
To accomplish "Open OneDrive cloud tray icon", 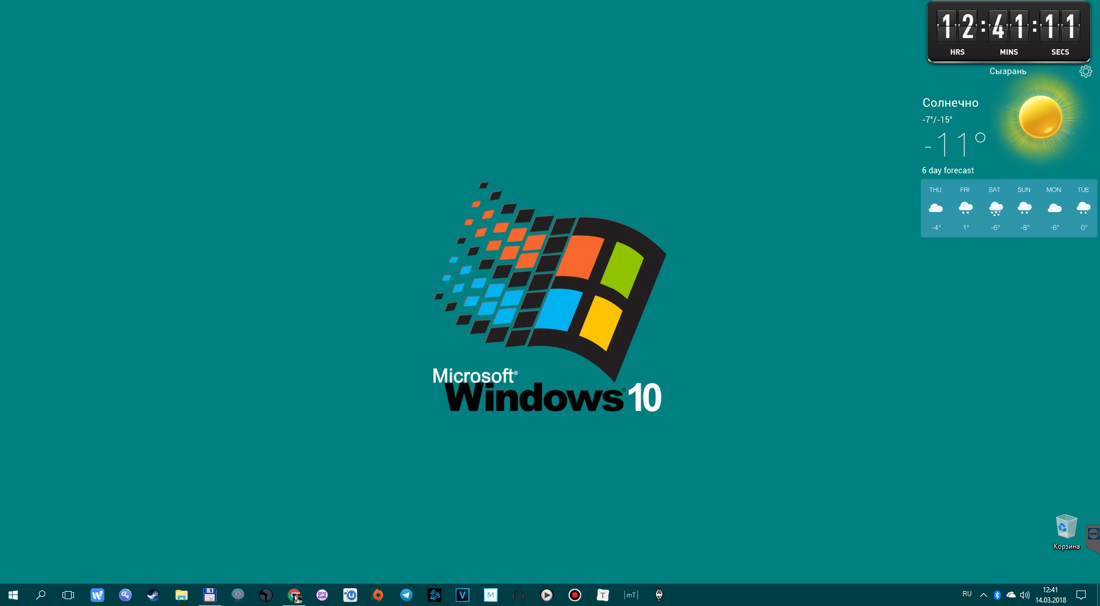I will point(1011,595).
